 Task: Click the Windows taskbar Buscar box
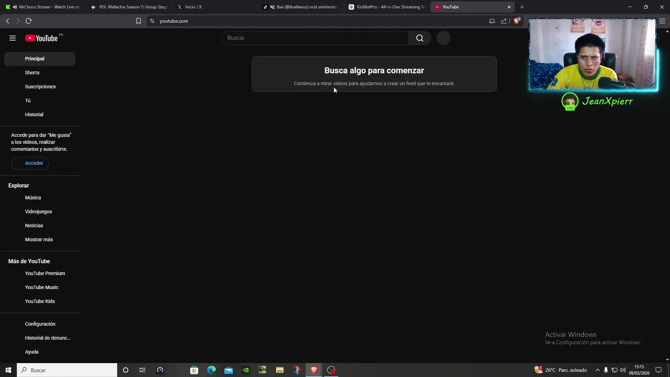click(x=67, y=370)
